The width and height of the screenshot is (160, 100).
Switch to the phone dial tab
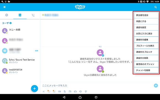[33, 15]
